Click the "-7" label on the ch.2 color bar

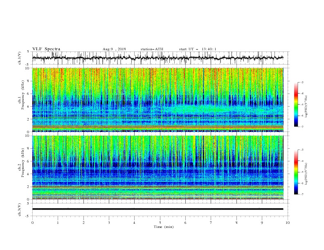pos(301,194)
